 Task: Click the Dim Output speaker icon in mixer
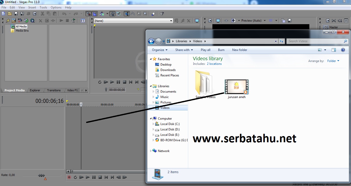coord(340,21)
